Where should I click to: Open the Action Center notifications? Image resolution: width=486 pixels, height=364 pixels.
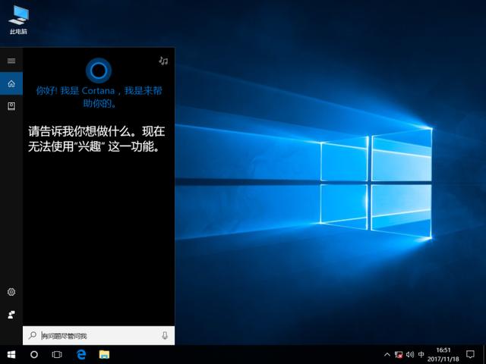click(472, 354)
